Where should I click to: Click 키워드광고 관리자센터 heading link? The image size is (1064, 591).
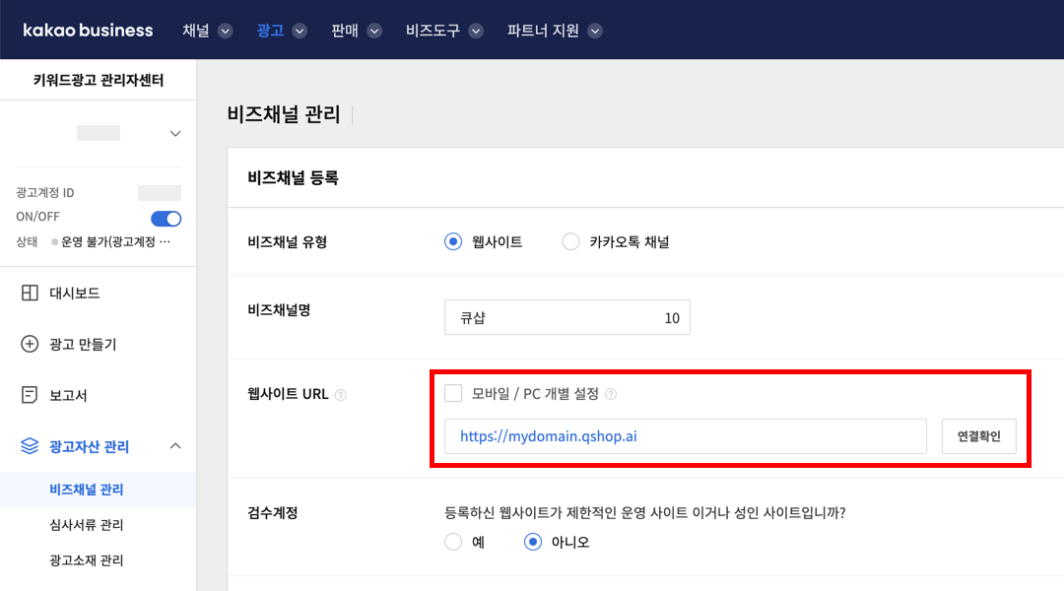pos(99,80)
